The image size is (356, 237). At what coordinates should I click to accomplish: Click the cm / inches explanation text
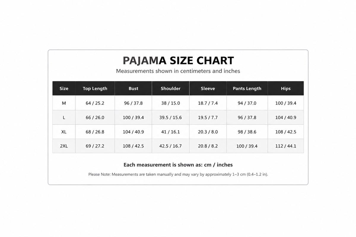pyautogui.click(x=178, y=165)
